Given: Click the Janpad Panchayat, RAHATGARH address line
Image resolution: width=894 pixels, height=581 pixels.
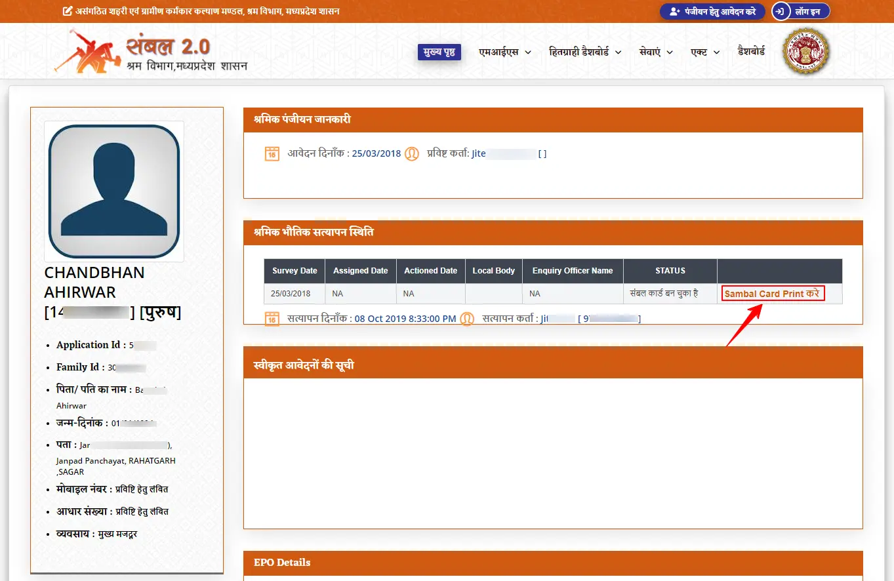Looking at the screenshot, I should point(116,461).
